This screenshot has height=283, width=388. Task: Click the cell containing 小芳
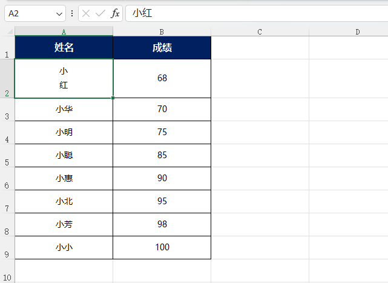64,225
